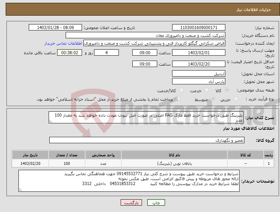
Task: Select the خدمت radio button
Action: [x=207, y=90]
